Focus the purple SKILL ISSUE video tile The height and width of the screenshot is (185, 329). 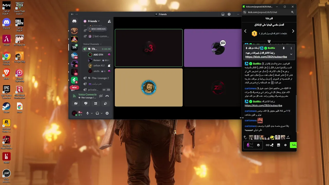pyautogui.click(x=213, y=48)
